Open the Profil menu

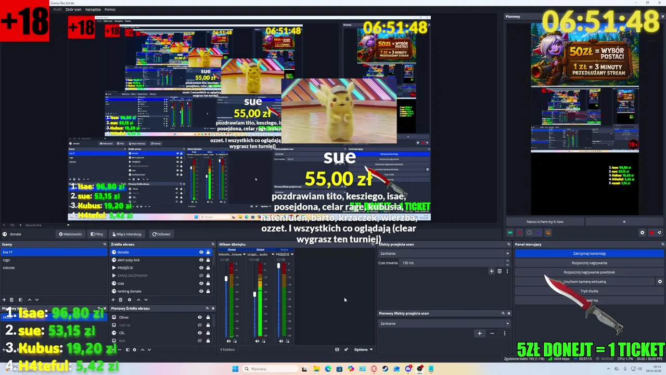tap(57, 9)
